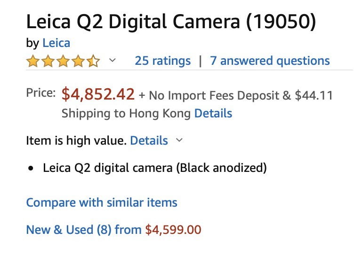
Task: Click the Price label
Action: tap(41, 93)
